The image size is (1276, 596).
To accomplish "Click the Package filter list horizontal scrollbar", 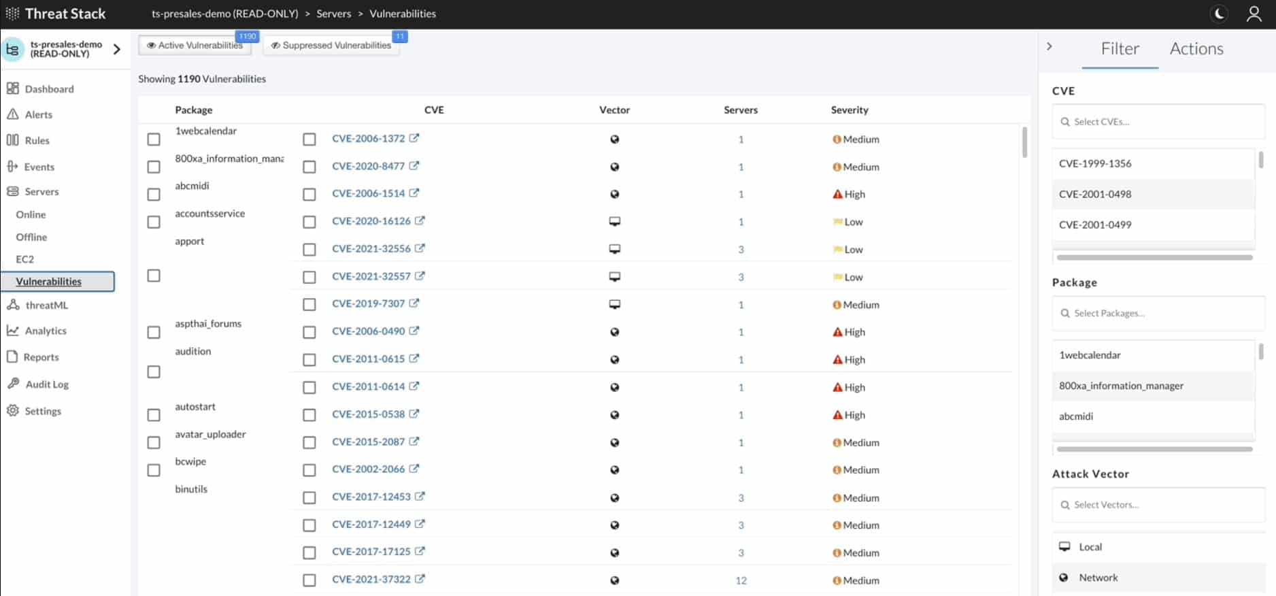I will coord(1154,449).
